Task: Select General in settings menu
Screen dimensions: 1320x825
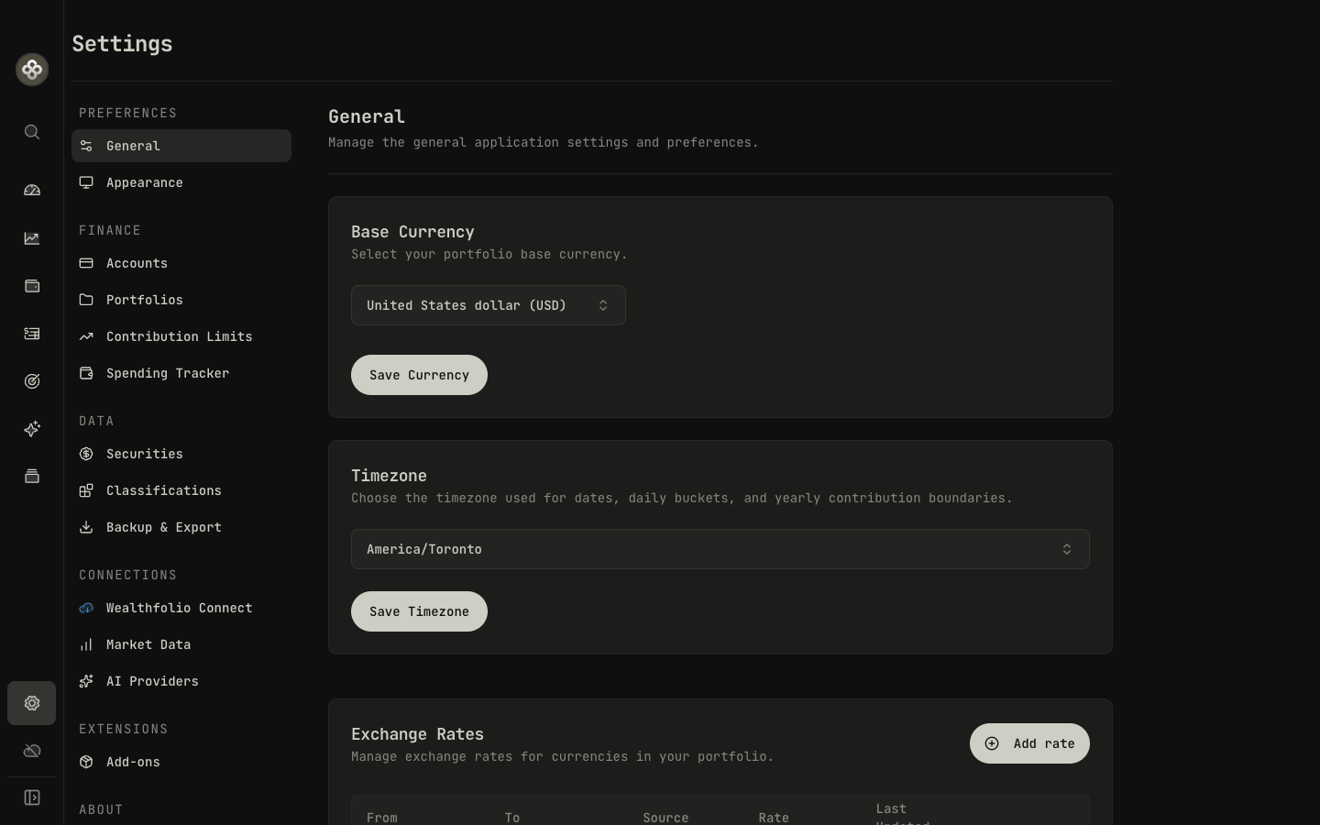Action: pos(181,146)
